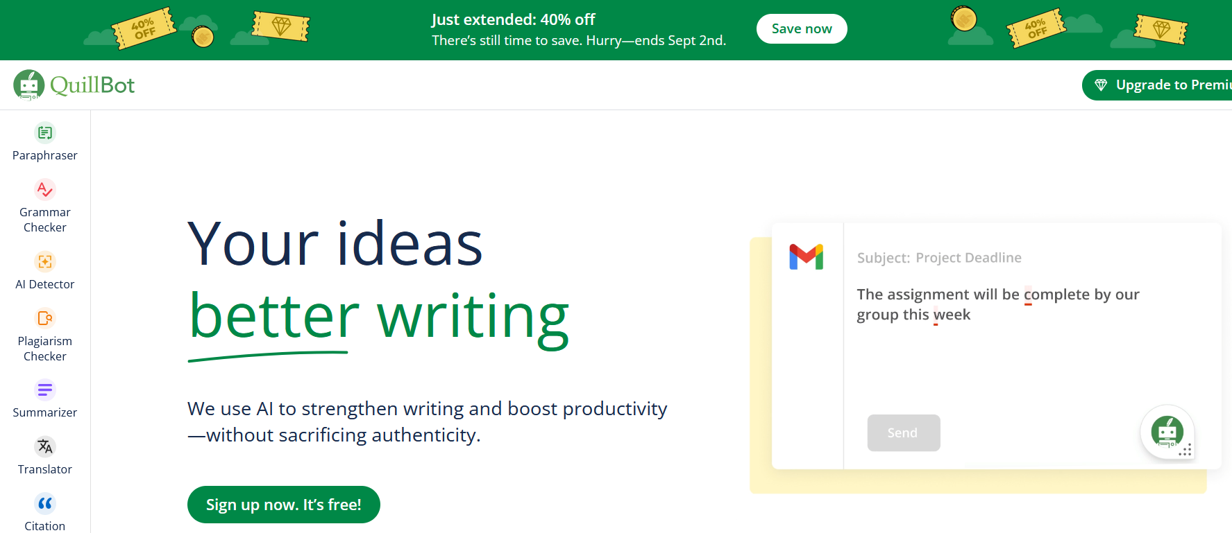The height and width of the screenshot is (533, 1232).
Task: Select the Grammar Checker icon
Action: tap(45, 189)
